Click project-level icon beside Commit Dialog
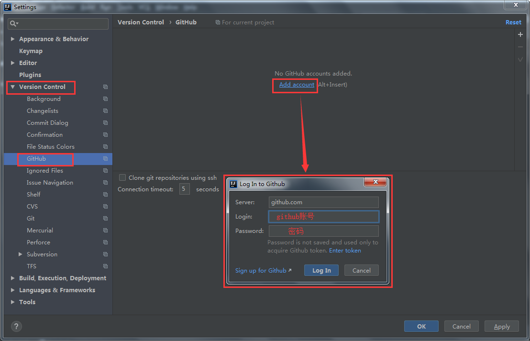 click(x=105, y=123)
